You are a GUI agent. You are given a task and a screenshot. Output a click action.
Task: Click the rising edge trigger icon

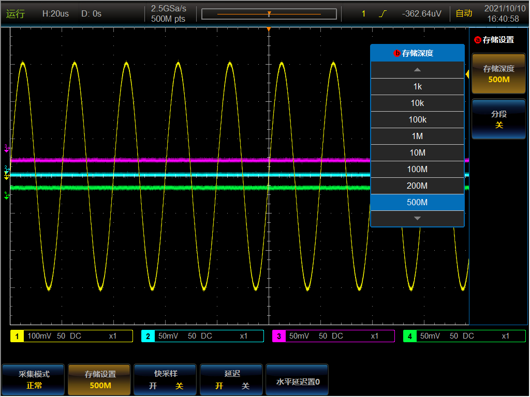(382, 14)
